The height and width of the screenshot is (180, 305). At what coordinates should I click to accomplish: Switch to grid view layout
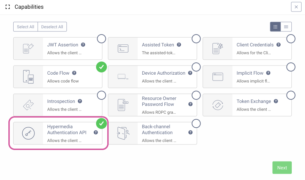tap(275, 27)
